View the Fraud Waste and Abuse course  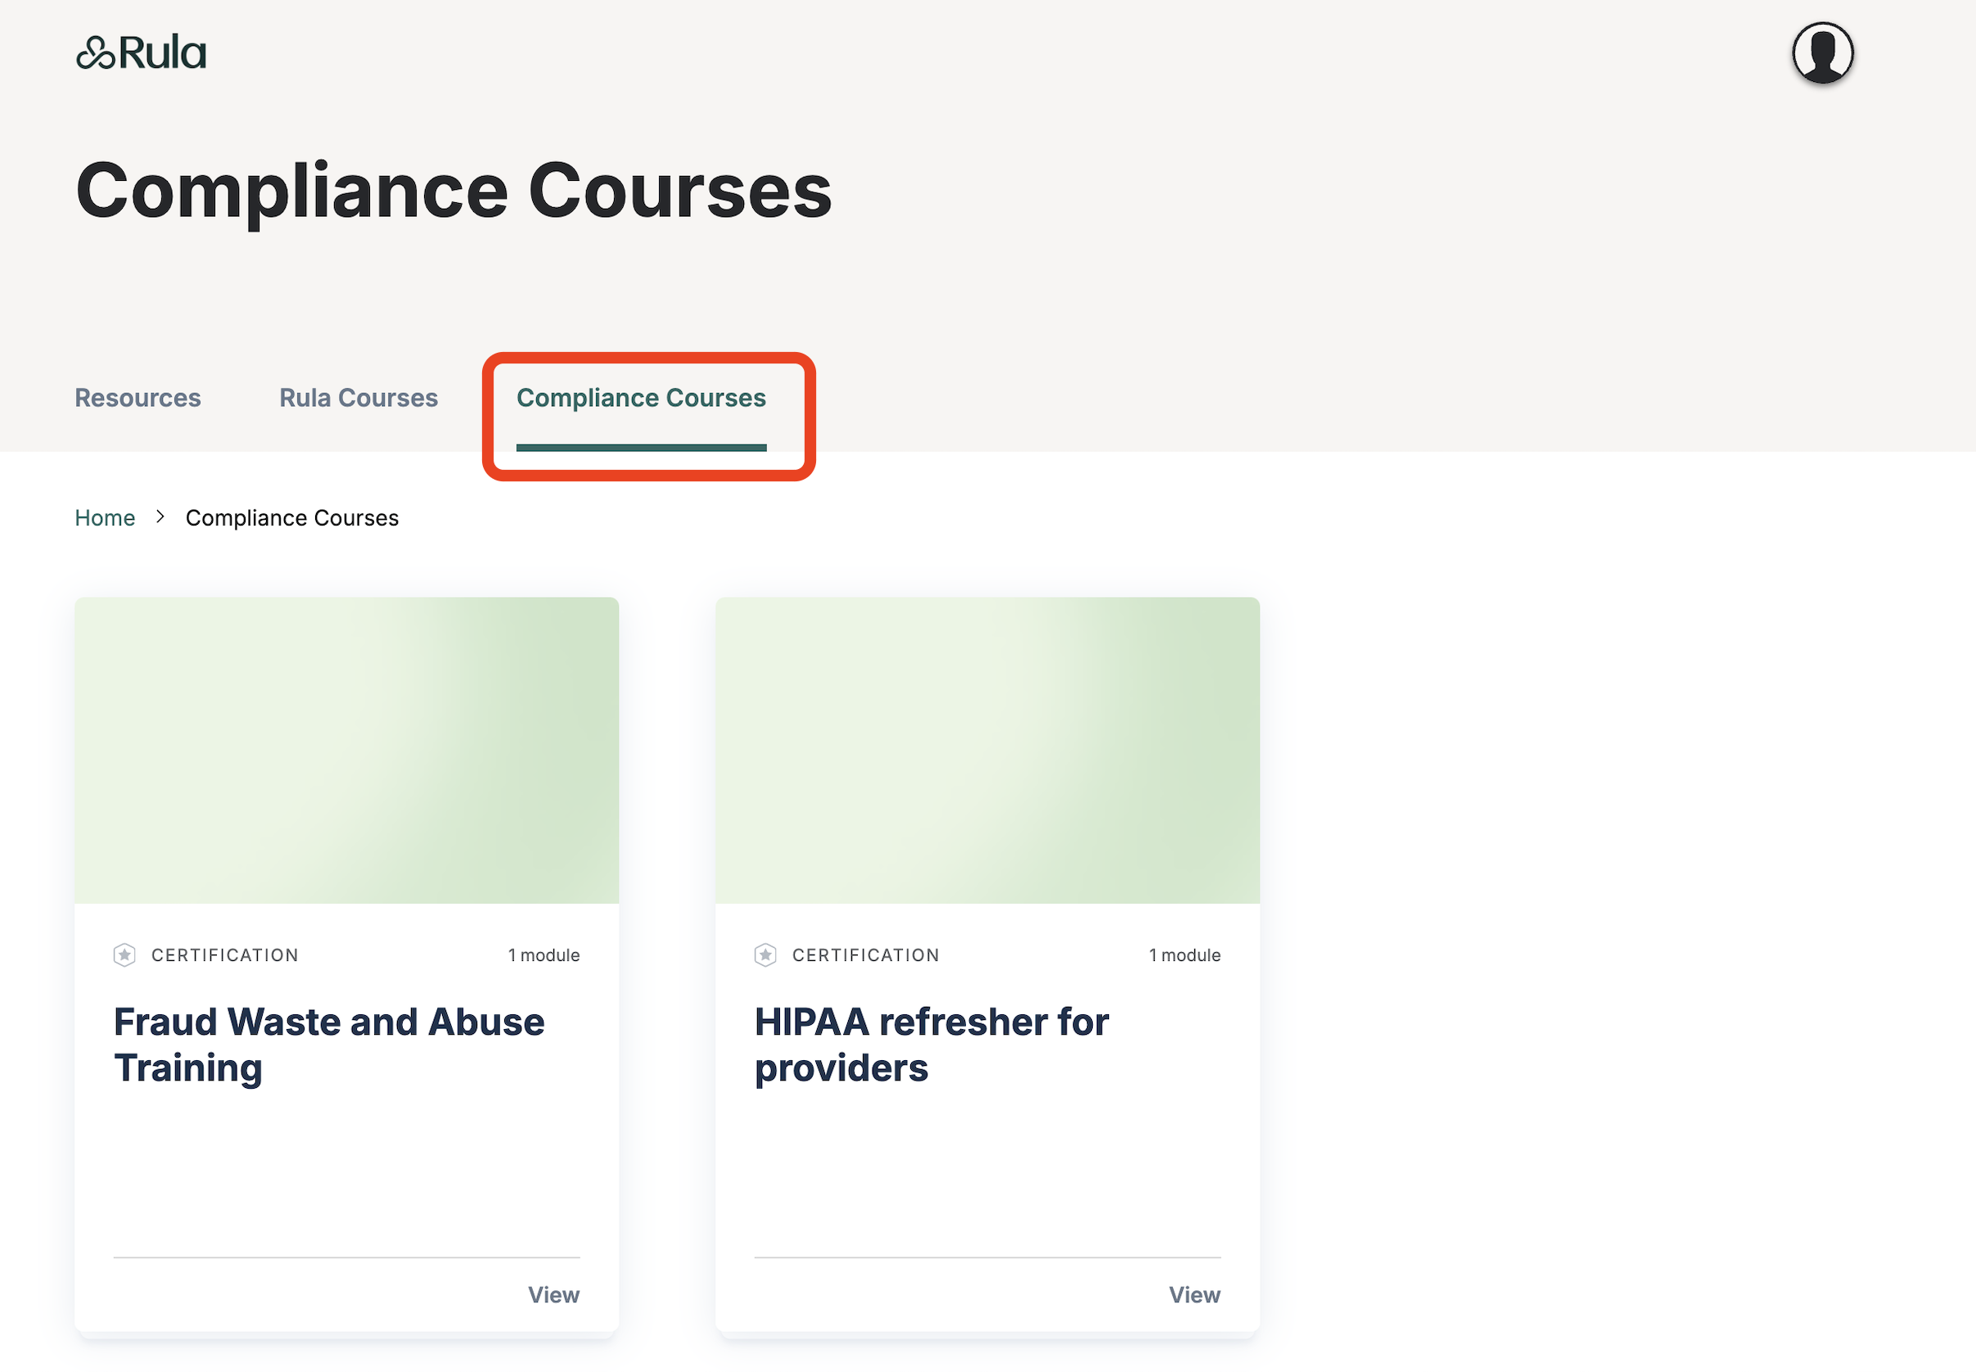click(553, 1294)
